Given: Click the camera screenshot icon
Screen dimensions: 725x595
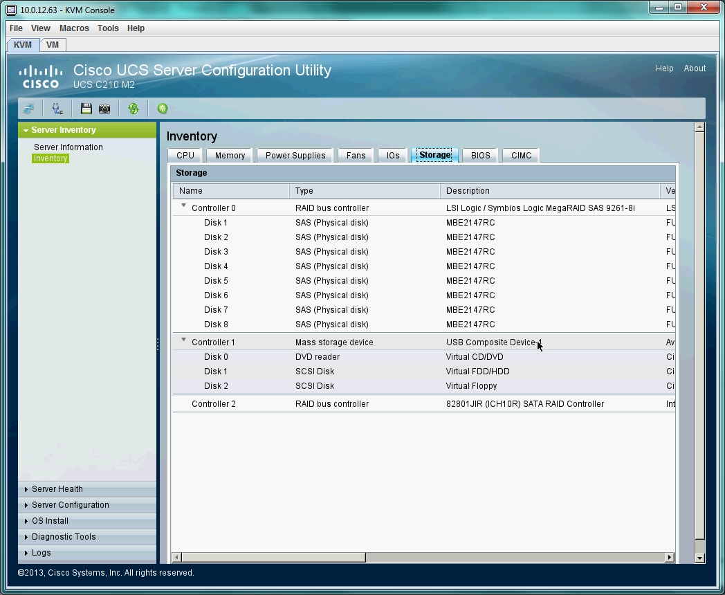Looking at the screenshot, I should pyautogui.click(x=104, y=109).
